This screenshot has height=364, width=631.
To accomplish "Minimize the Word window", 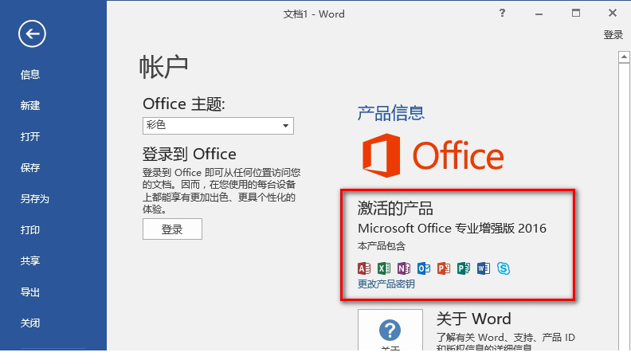I will click(539, 14).
